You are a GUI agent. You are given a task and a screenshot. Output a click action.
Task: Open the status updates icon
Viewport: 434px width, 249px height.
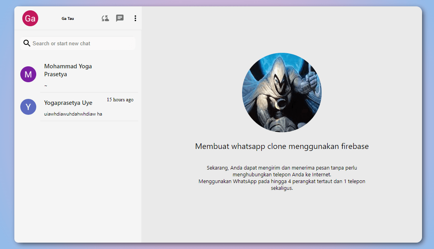(105, 18)
